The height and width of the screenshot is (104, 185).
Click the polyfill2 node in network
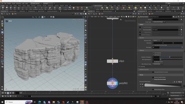coord(112,83)
